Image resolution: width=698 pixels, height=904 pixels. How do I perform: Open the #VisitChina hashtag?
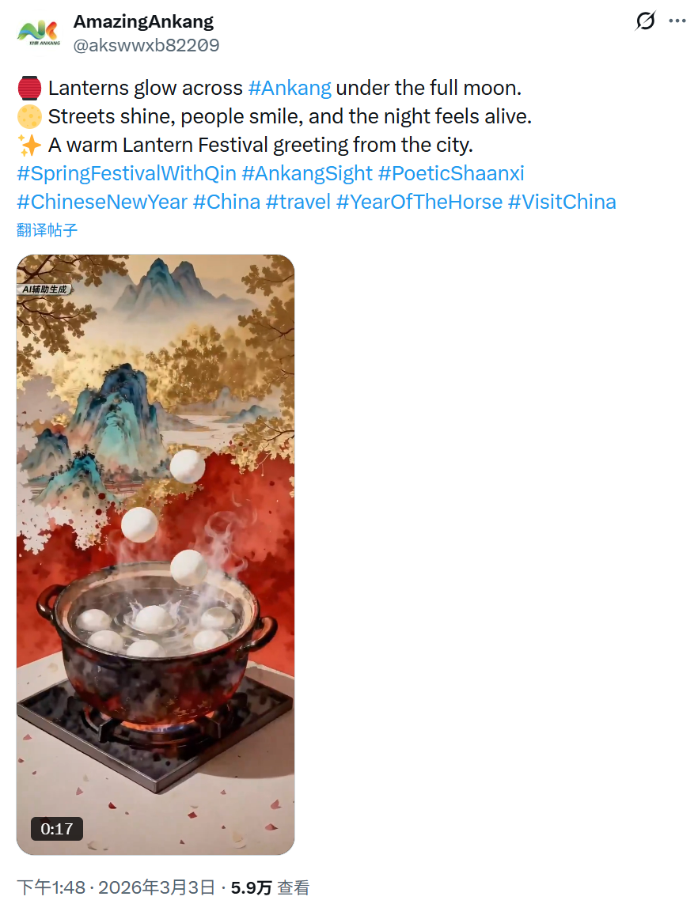coord(562,202)
